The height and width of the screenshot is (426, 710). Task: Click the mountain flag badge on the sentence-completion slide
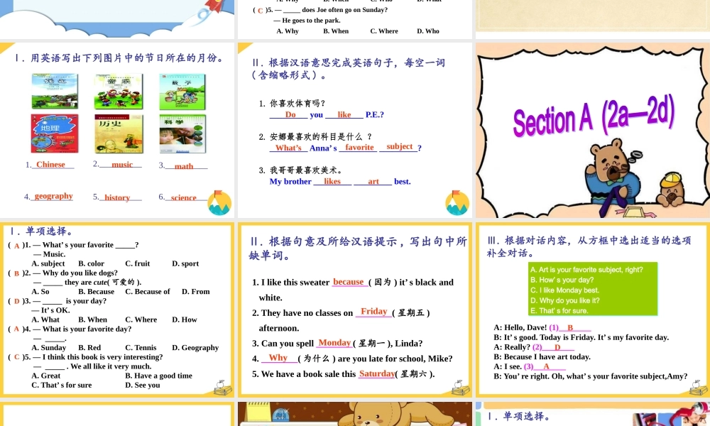pyautogui.click(x=457, y=203)
